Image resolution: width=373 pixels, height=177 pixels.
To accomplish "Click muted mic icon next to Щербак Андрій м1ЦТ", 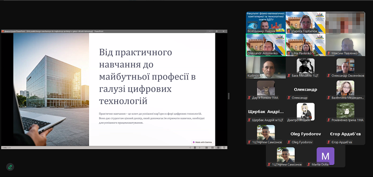I will pos(249,120).
